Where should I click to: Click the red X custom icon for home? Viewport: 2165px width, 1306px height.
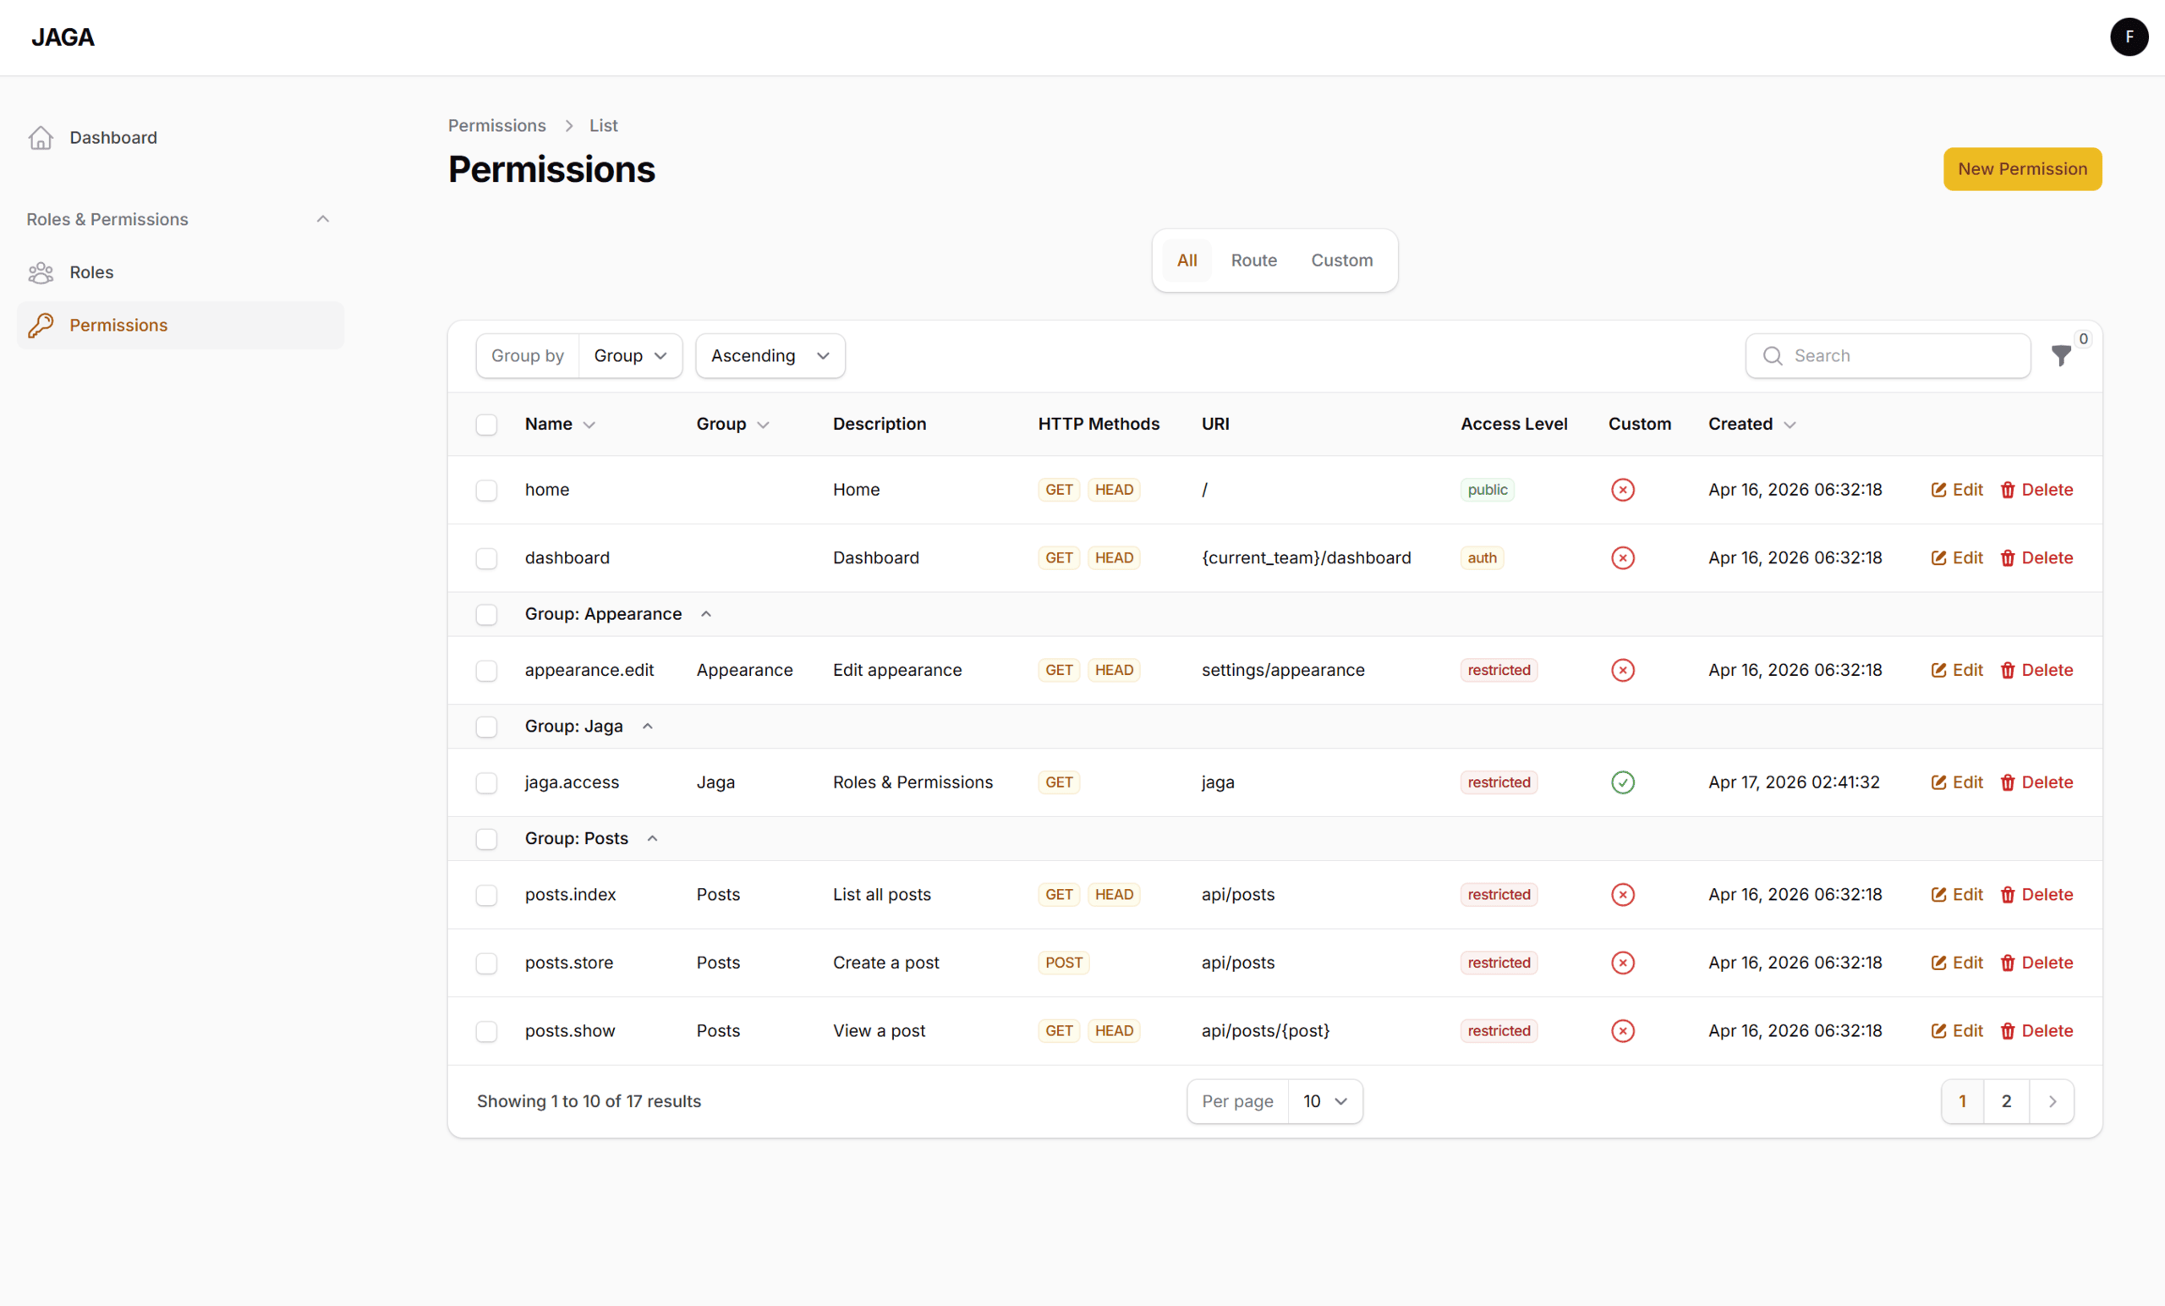point(1622,490)
